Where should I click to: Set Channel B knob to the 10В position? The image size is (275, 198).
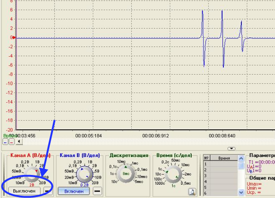98,177
